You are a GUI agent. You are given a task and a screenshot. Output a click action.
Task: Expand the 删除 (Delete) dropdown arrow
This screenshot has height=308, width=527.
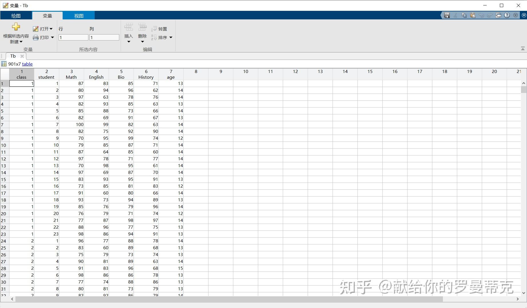[x=142, y=42]
